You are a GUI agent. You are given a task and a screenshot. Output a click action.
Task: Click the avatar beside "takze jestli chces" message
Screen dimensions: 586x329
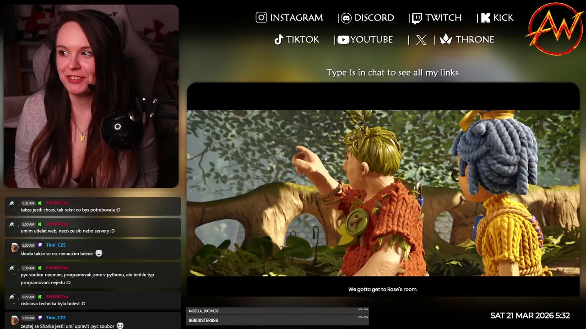point(13,205)
